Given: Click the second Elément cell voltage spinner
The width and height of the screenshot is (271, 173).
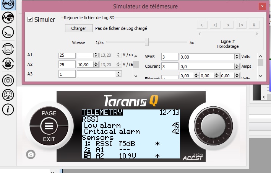Looking at the screenshot, I should coord(217,75).
